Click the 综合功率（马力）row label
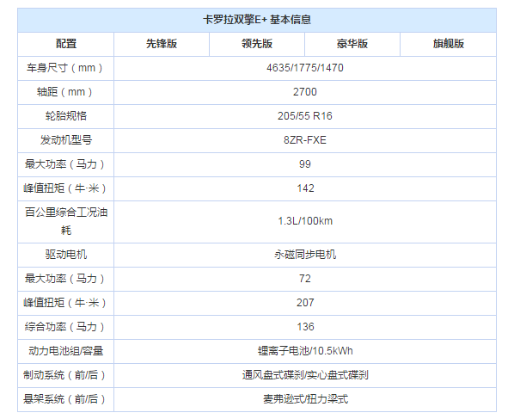Screen dimensions: 514x419 [x=65, y=327]
